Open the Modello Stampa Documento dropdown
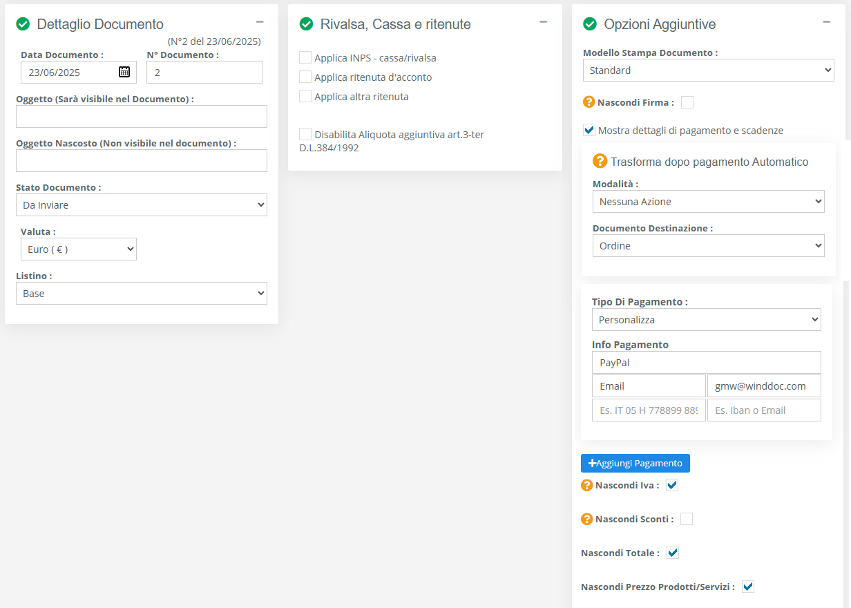851x608 pixels. click(x=708, y=70)
